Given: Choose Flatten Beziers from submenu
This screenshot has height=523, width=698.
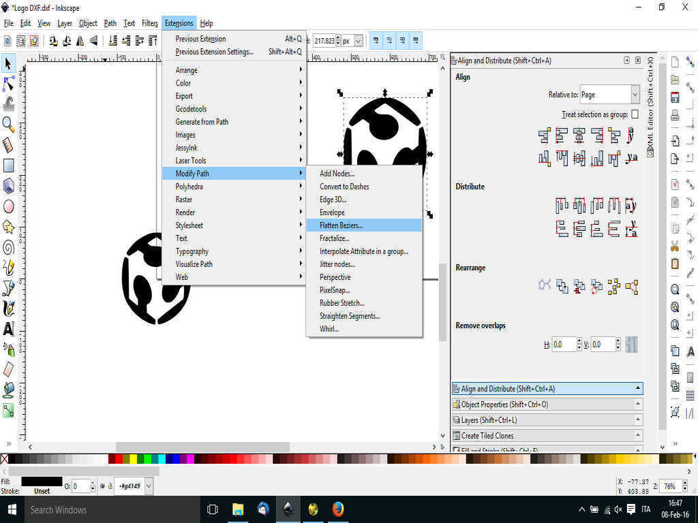Looking at the screenshot, I should 364,225.
